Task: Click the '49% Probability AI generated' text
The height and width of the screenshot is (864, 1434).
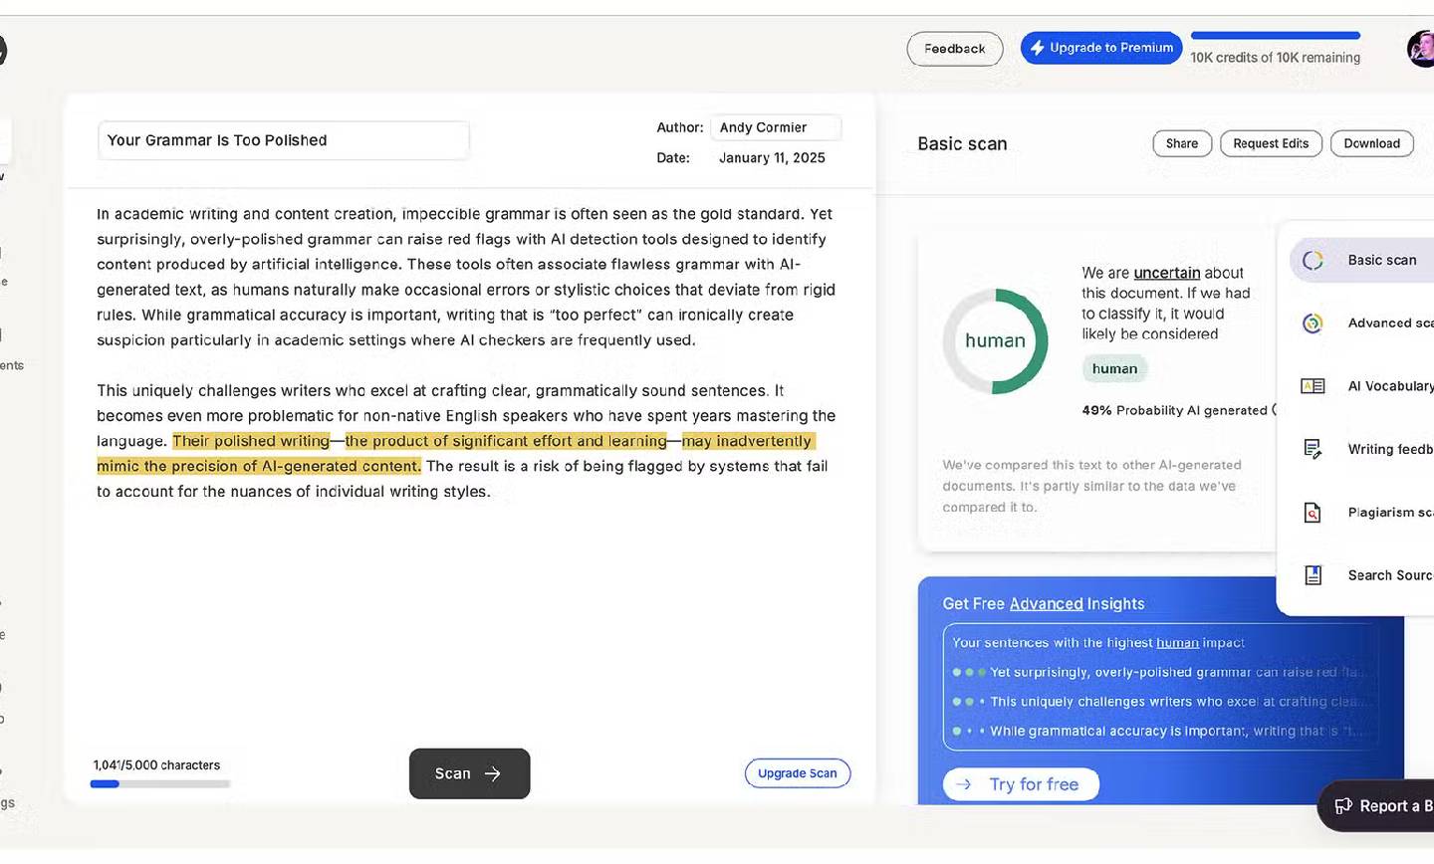Action: (x=1174, y=410)
